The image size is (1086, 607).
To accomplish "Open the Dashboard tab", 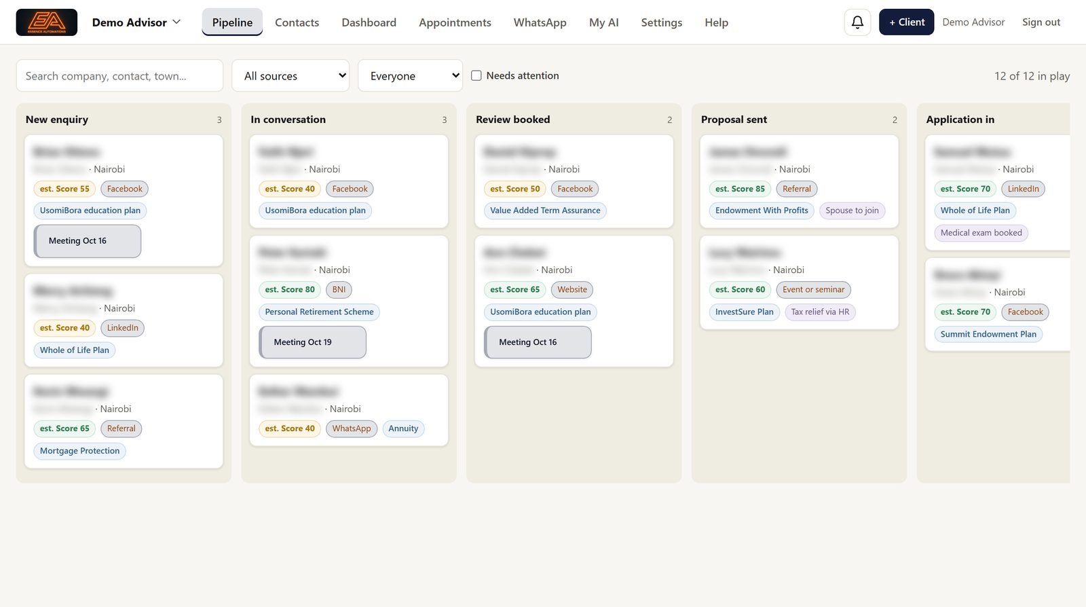I will pyautogui.click(x=369, y=22).
